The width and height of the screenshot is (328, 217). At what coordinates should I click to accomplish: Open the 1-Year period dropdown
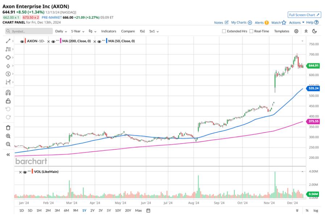78,31
